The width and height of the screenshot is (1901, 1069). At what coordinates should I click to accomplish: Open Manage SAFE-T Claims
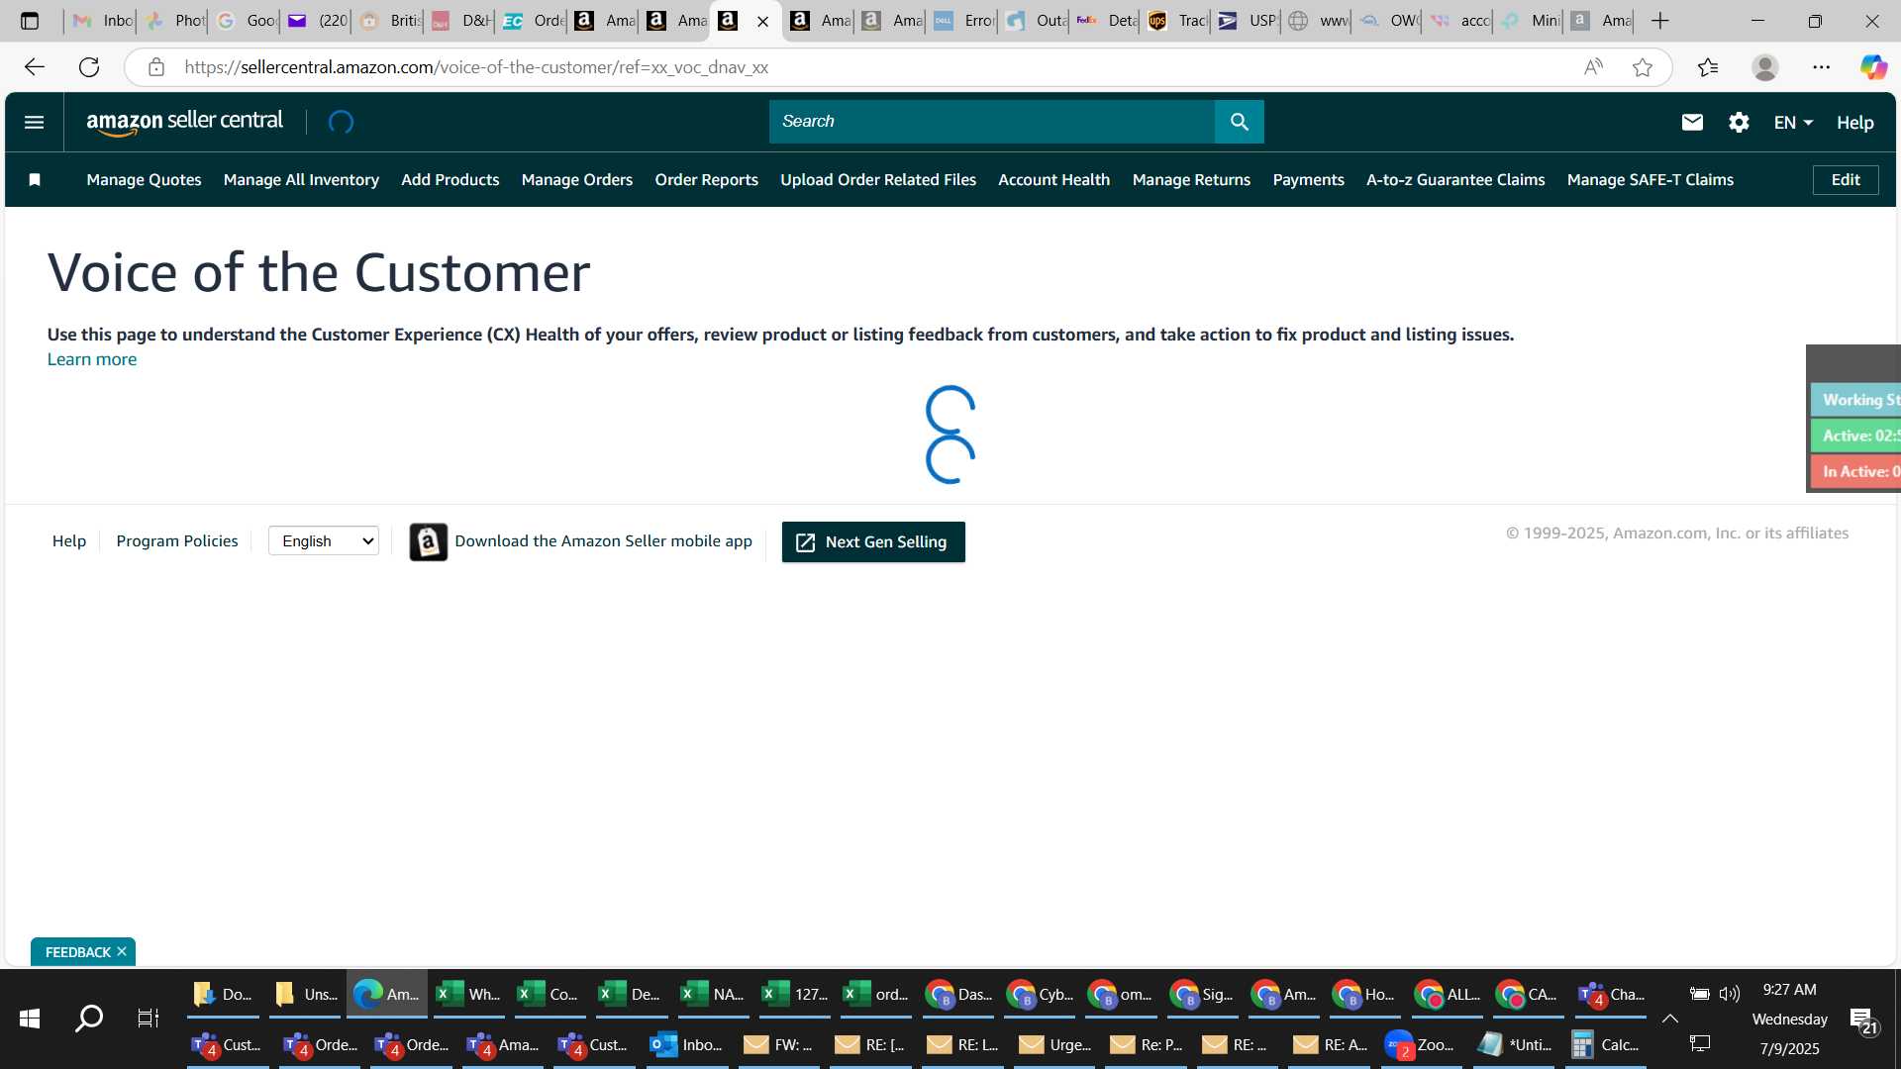click(x=1650, y=179)
